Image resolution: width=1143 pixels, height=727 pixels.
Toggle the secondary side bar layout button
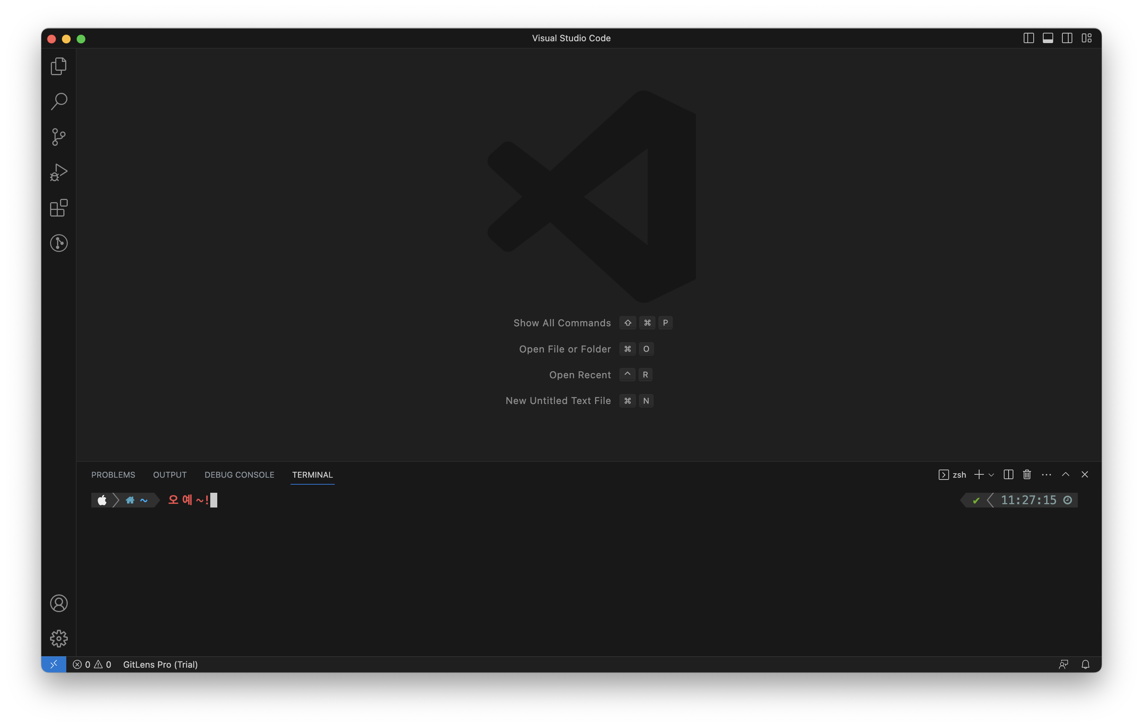pos(1066,38)
